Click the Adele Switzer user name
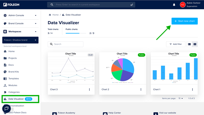204x115 pixels. (193, 3)
